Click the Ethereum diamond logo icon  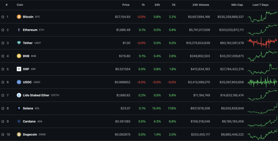(x=19, y=30)
